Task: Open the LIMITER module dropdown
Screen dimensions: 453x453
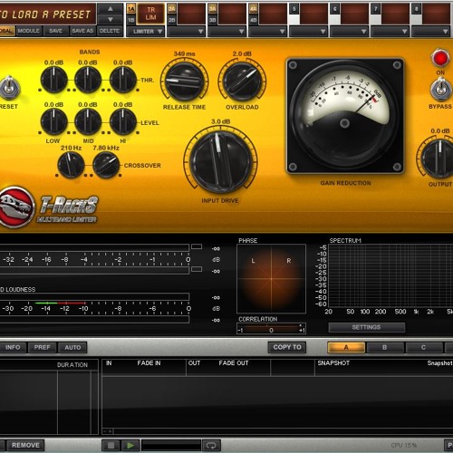Action: coord(146,31)
